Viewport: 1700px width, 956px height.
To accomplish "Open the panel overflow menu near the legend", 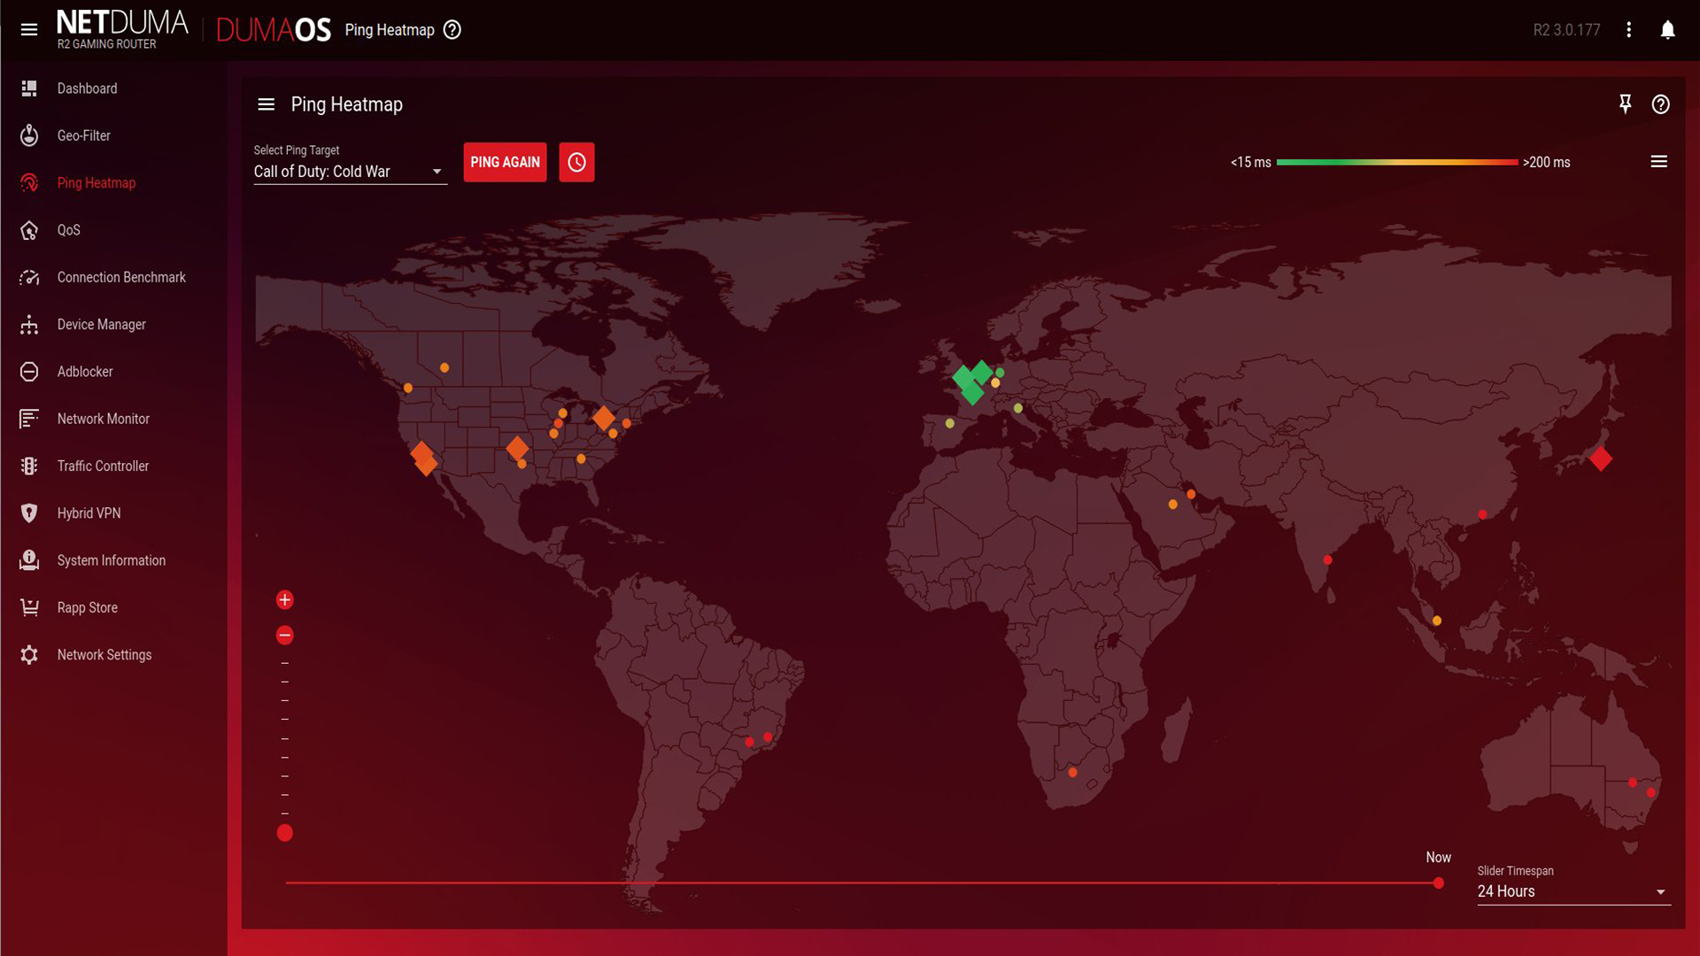I will [1659, 162].
